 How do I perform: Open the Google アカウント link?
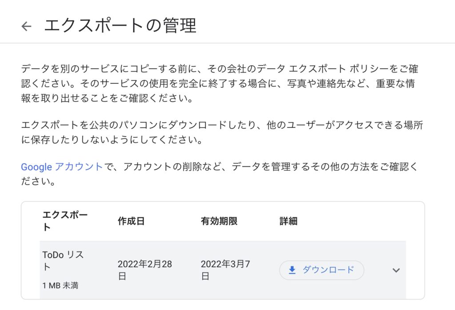(x=62, y=167)
